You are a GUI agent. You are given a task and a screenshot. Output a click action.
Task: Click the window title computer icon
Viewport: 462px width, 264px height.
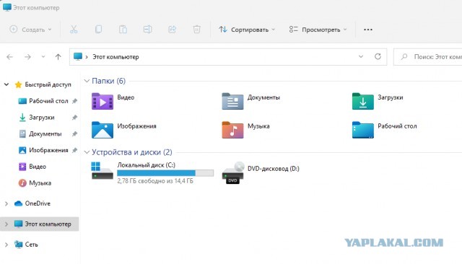[6, 7]
